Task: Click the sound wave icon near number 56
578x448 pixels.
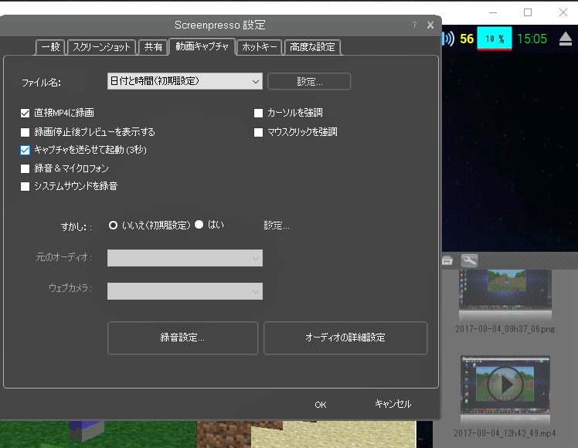Action: point(448,39)
